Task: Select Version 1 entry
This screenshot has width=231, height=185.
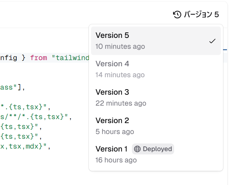Action: pos(156,154)
